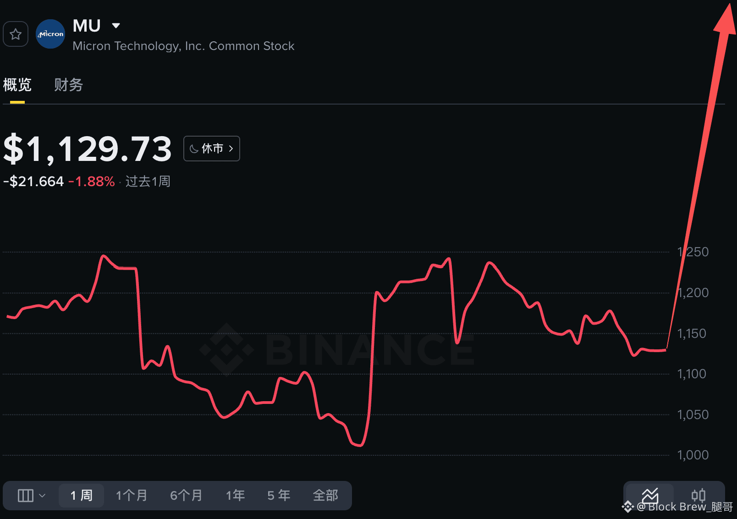Switch to the 财务 tab
The height and width of the screenshot is (519, 737).
pyautogui.click(x=68, y=85)
